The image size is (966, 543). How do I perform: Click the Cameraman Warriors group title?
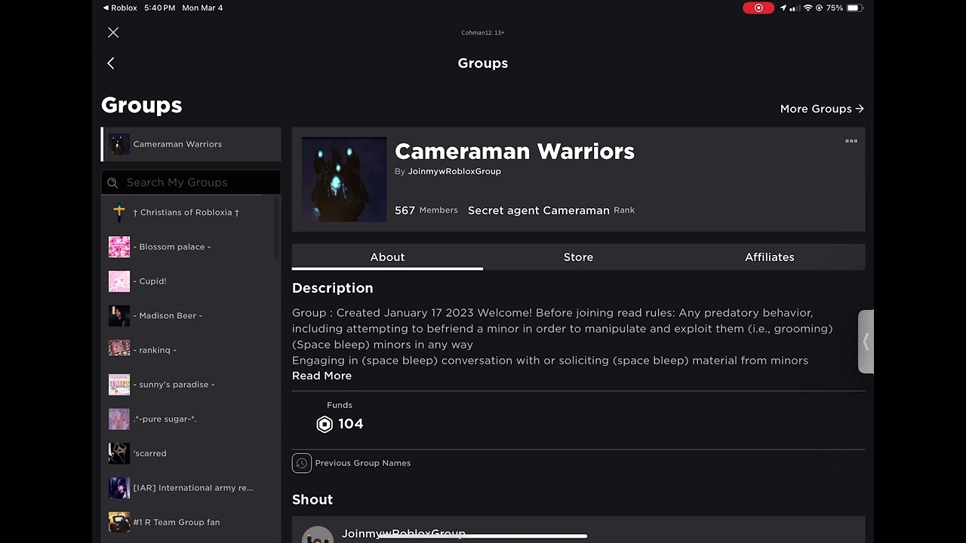[515, 151]
